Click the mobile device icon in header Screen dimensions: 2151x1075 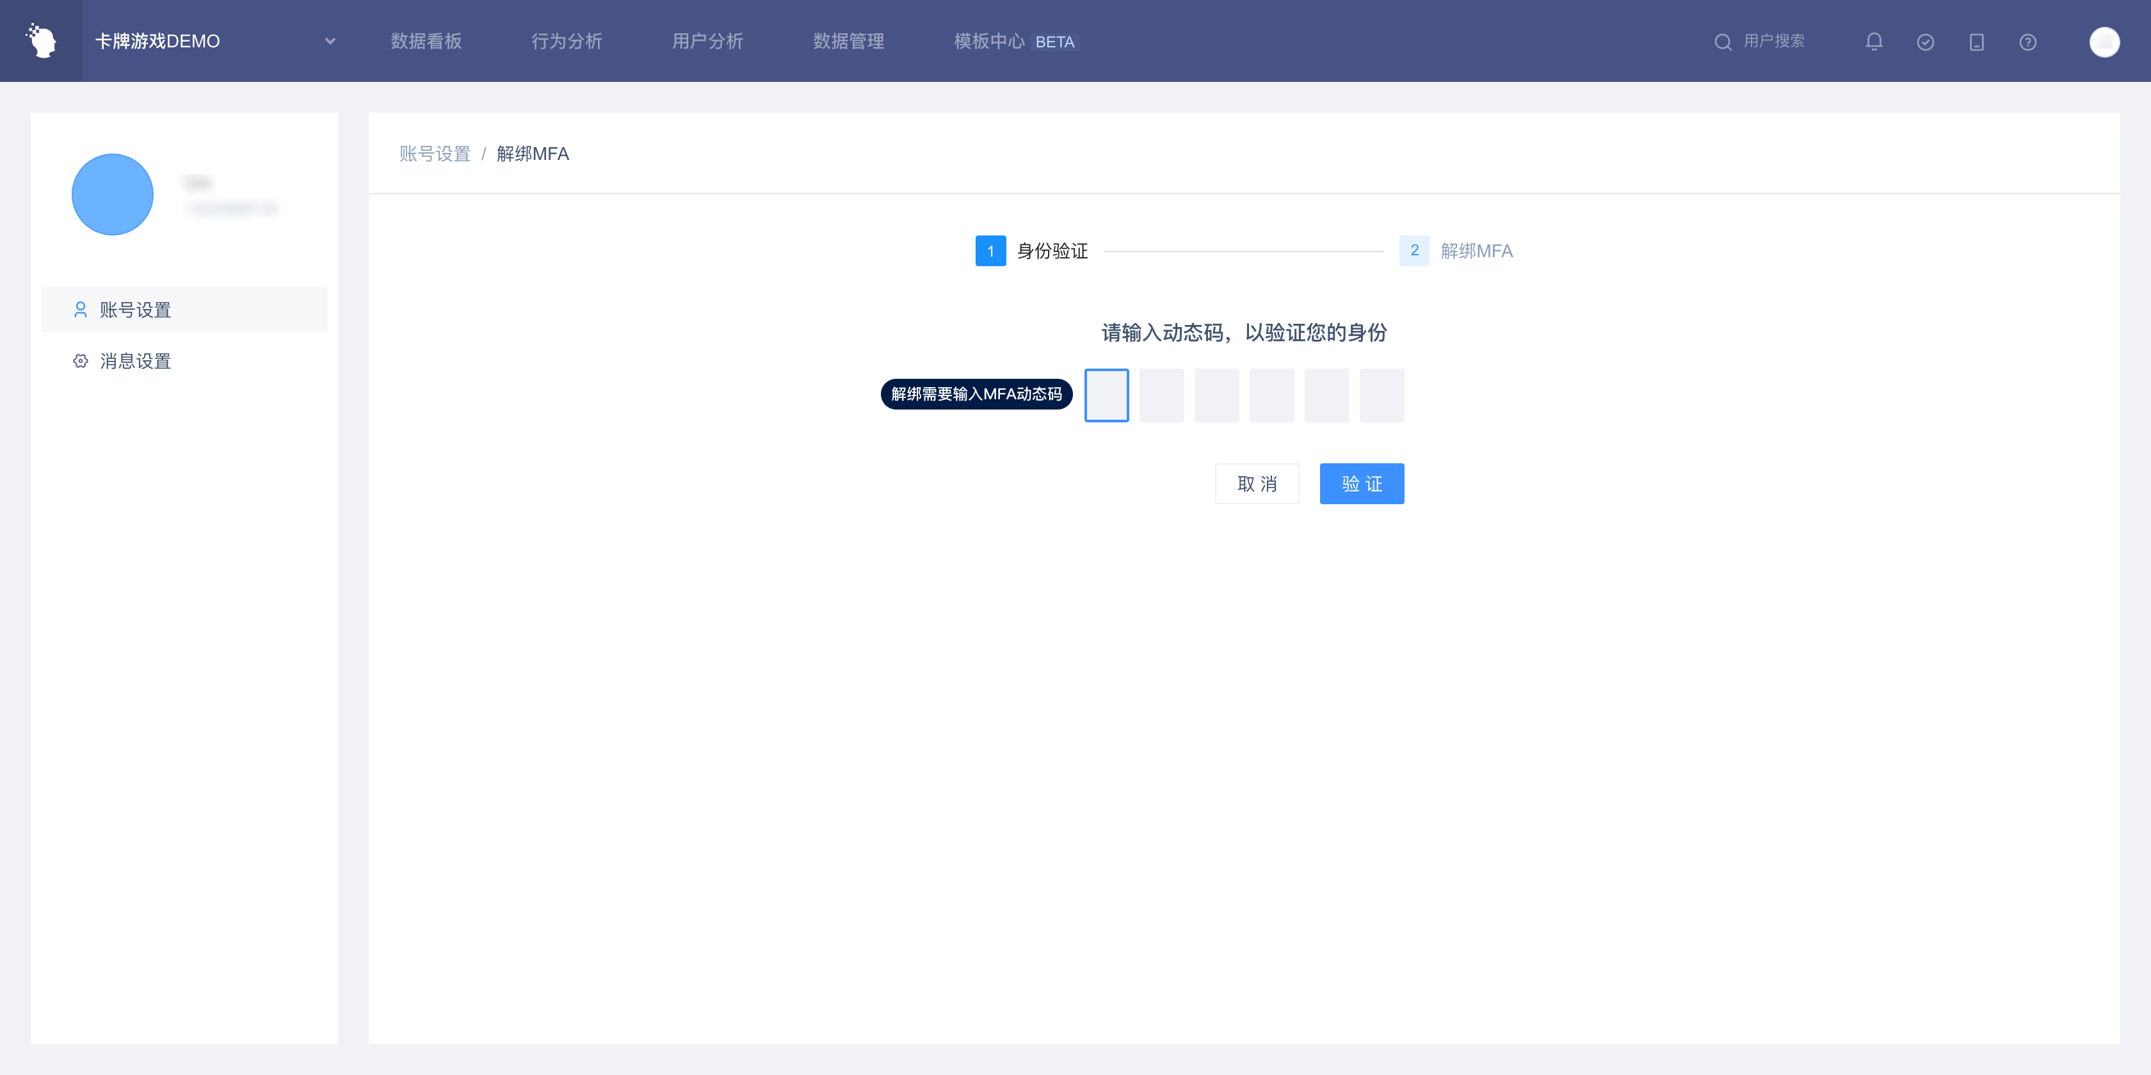tap(1976, 42)
